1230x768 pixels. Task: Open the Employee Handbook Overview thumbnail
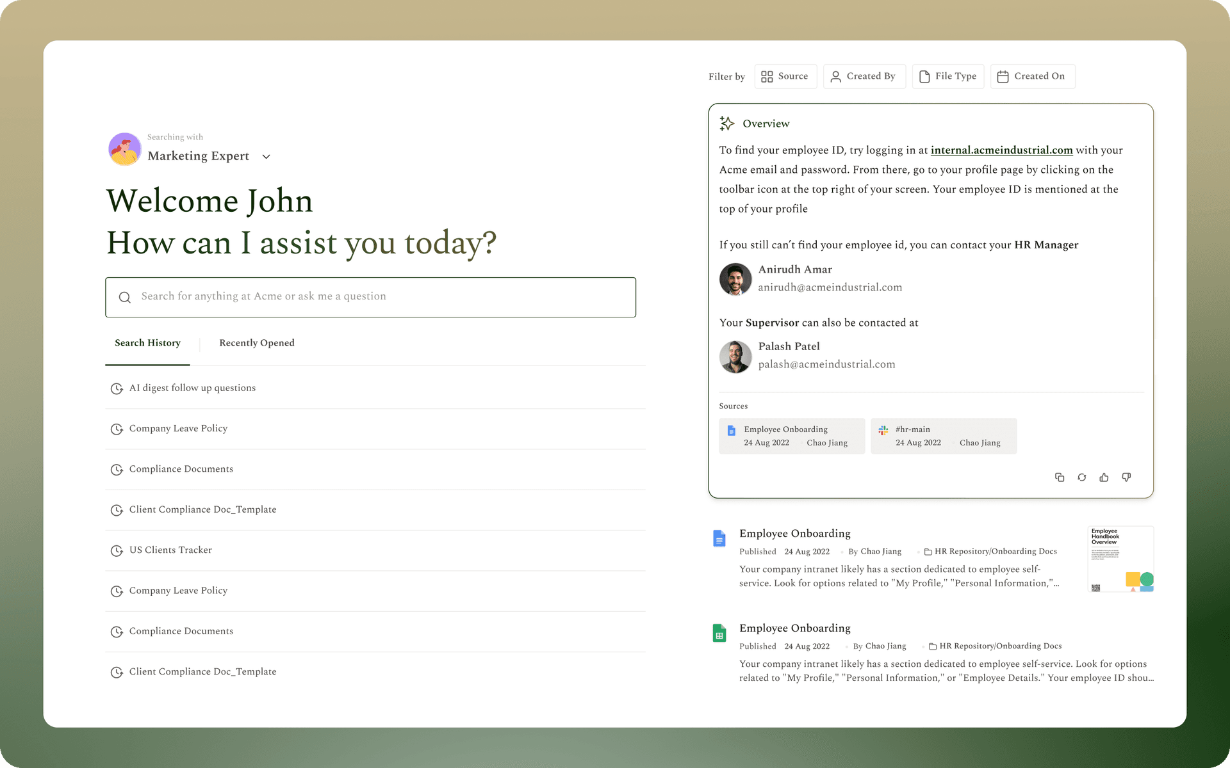[1120, 559]
